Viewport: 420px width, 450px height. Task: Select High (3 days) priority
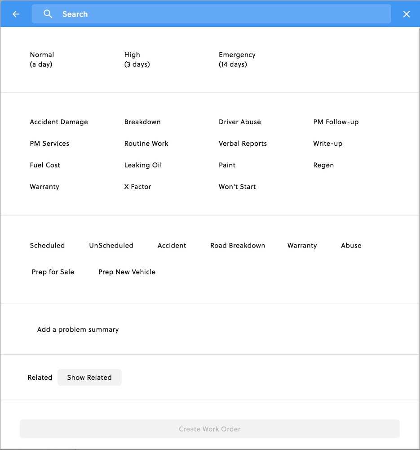pyautogui.click(x=137, y=59)
